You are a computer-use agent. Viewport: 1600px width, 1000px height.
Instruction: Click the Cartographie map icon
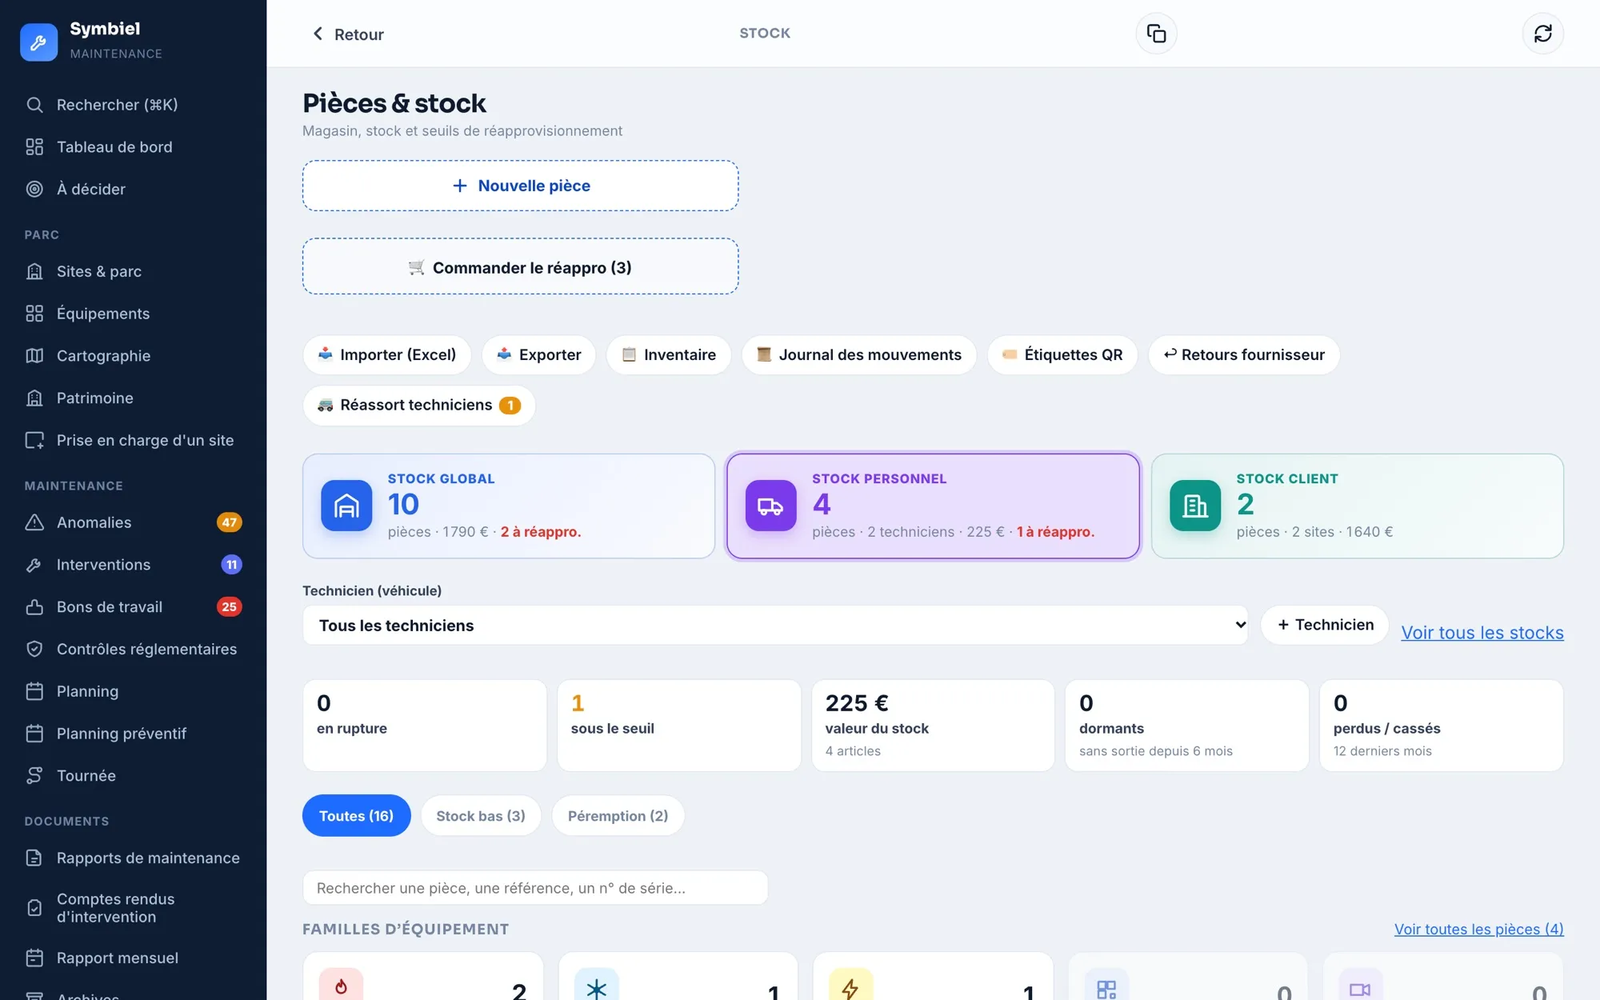pos(34,356)
